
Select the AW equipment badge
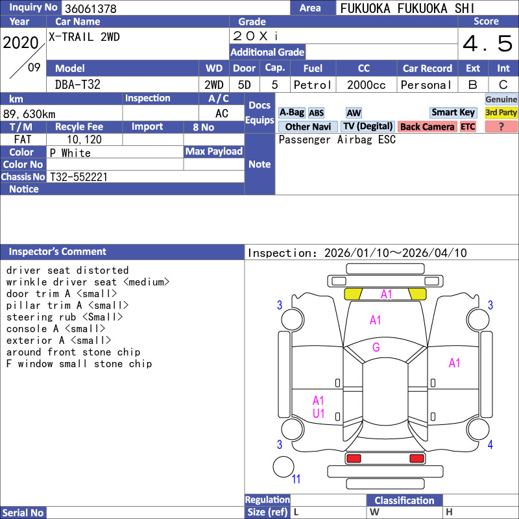pos(354,113)
